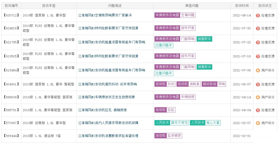Viewport: 280px width, 145px height.
Task: Open link 江淮瑞风M3发动机剧烈抖动 刹车有异响
Action: coord(107,84)
